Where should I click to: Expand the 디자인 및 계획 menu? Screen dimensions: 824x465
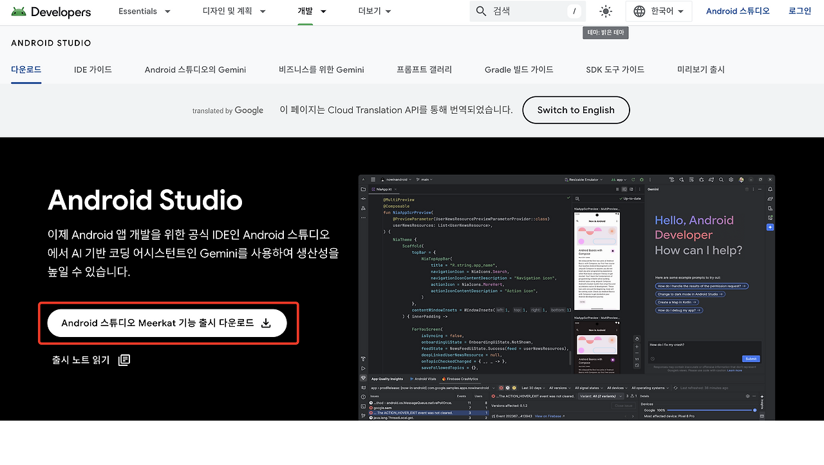point(234,12)
